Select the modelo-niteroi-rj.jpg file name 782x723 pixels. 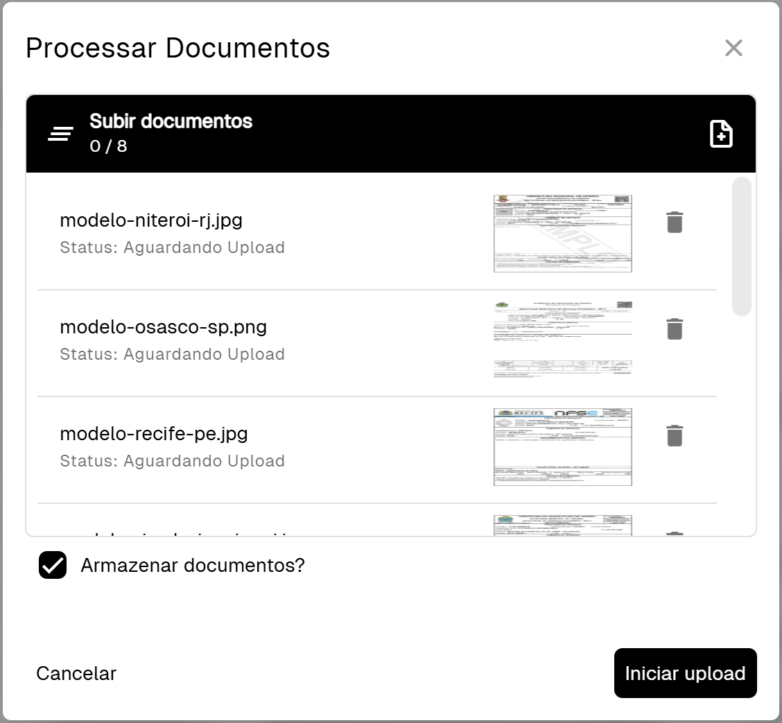[x=151, y=220]
